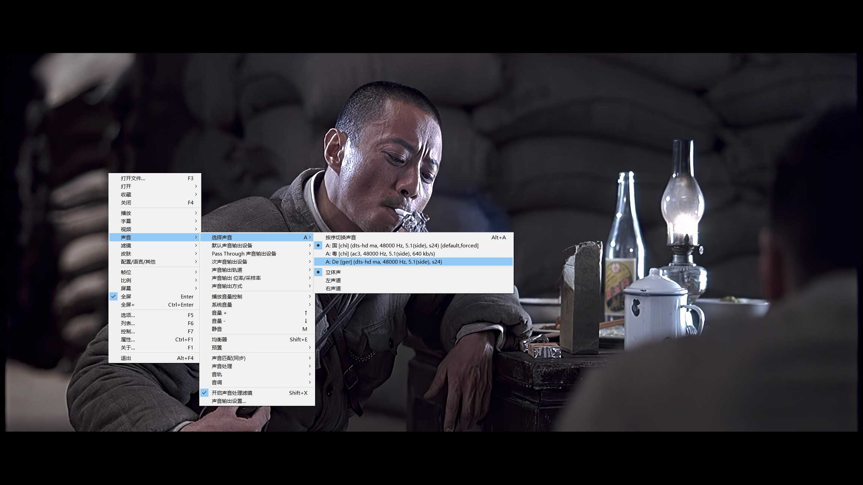The width and height of the screenshot is (863, 485).
Task: Expand 系统音量 submenu
Action: 257,304
